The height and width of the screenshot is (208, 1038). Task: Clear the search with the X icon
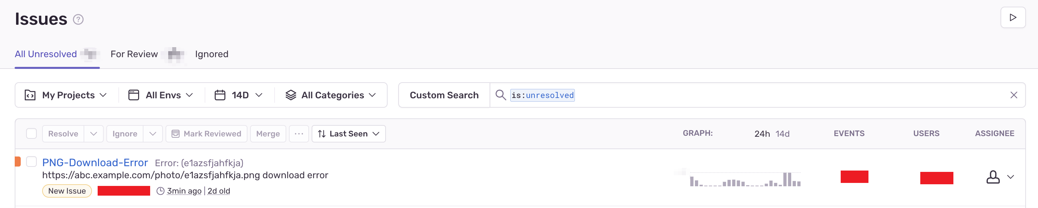1013,95
